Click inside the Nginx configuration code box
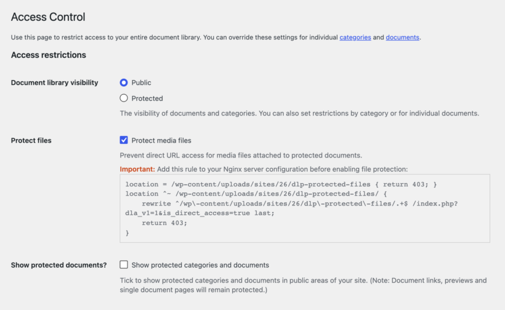 pos(305,209)
